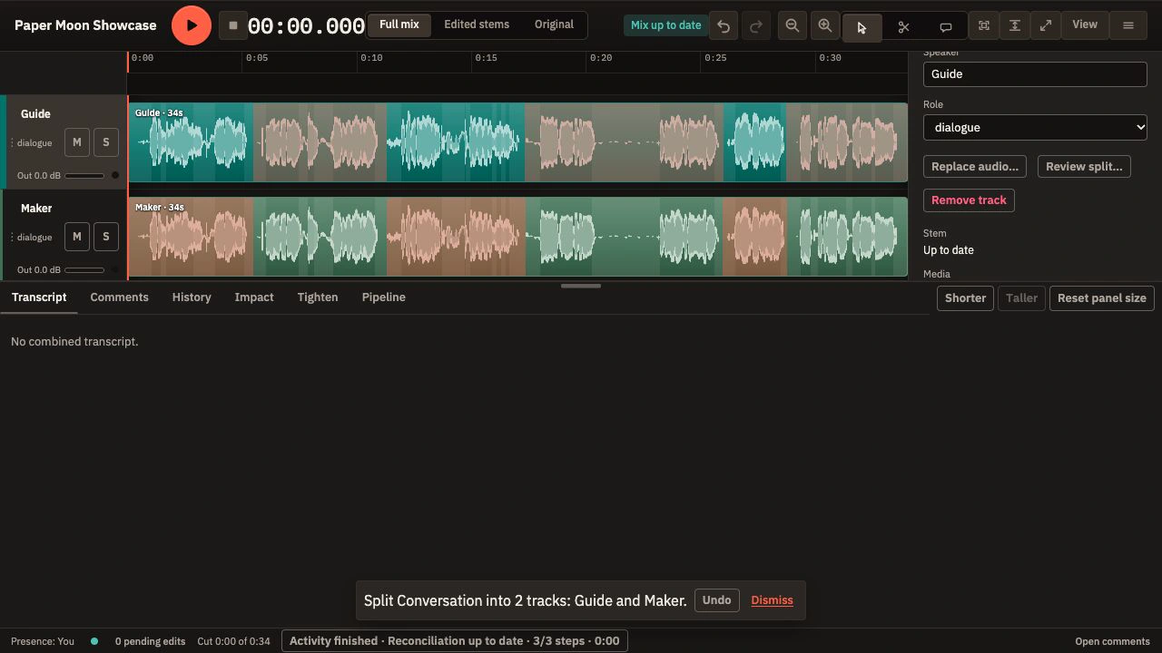Expand the editor with the diagonal arrows icon
1162x653 pixels.
pos(1046,26)
